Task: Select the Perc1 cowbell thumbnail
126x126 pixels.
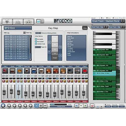Action: [x=70, y=71]
